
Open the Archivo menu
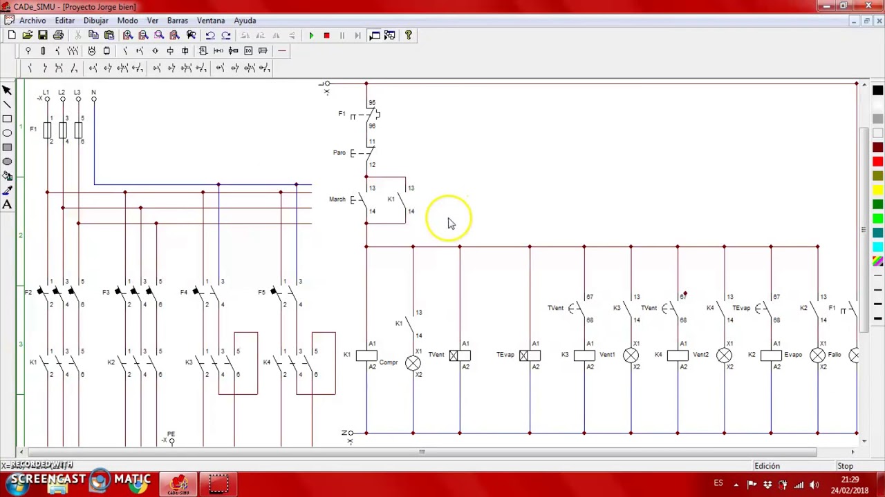coord(32,21)
